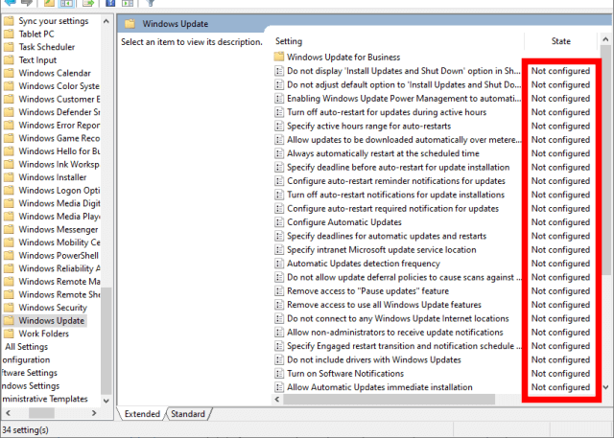Click the Windows Update for Business folder icon
Screen dimensions: 614x438
[279, 58]
